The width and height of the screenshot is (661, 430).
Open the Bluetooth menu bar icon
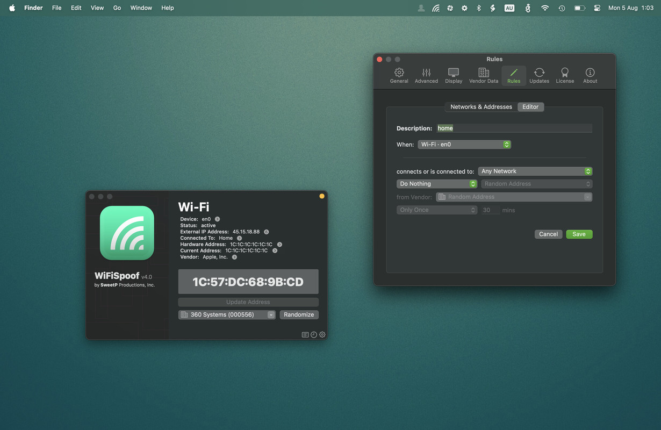pyautogui.click(x=479, y=8)
